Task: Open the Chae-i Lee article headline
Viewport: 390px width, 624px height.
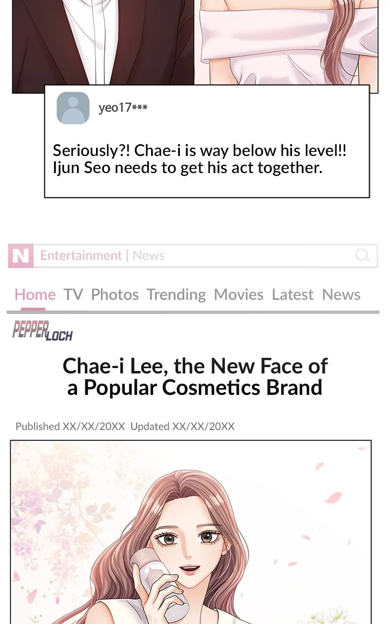Action: [x=195, y=376]
